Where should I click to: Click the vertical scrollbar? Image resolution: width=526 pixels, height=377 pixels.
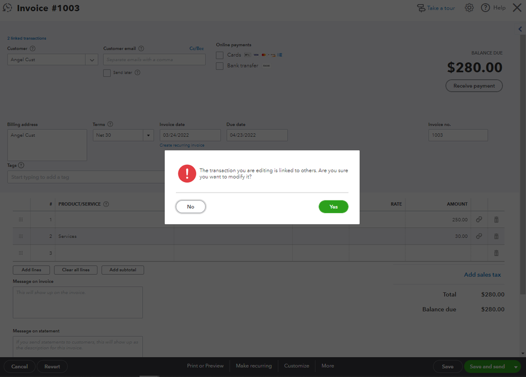pos(523,164)
